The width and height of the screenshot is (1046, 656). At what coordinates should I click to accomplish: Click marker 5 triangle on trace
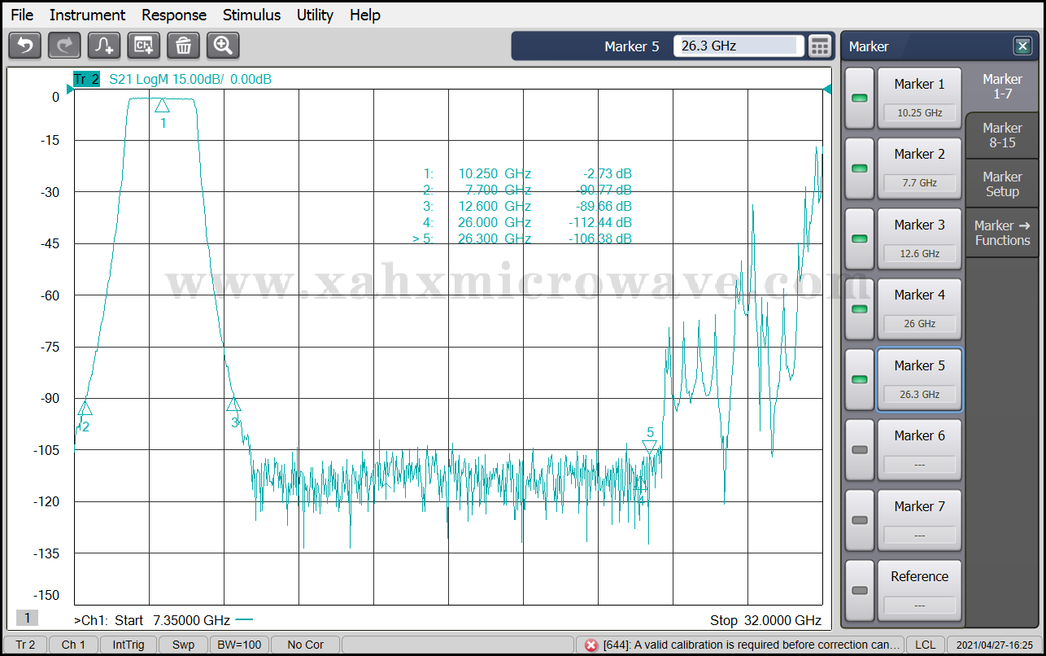(649, 447)
